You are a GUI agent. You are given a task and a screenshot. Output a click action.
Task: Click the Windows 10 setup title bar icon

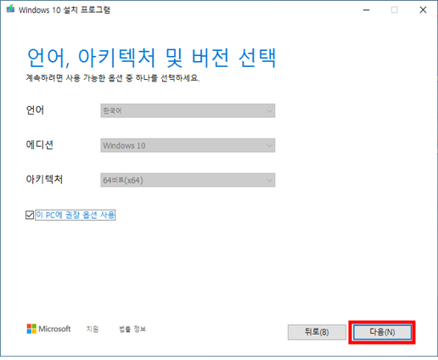[11, 9]
